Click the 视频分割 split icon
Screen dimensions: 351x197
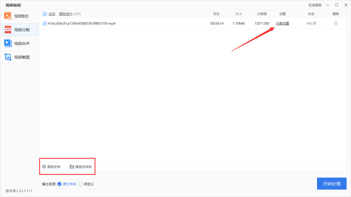pos(8,30)
